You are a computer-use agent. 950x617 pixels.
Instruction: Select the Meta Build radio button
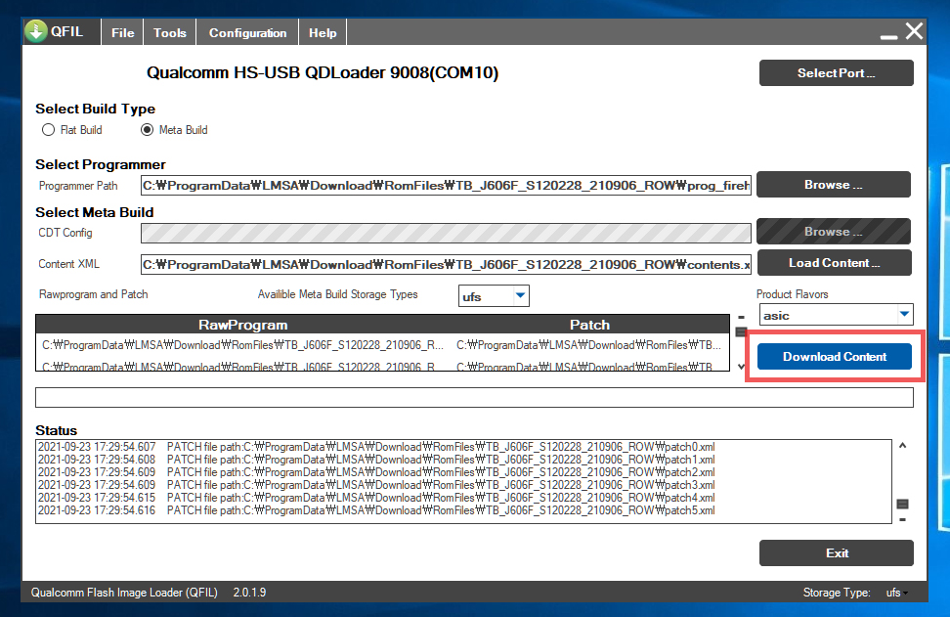pos(147,130)
